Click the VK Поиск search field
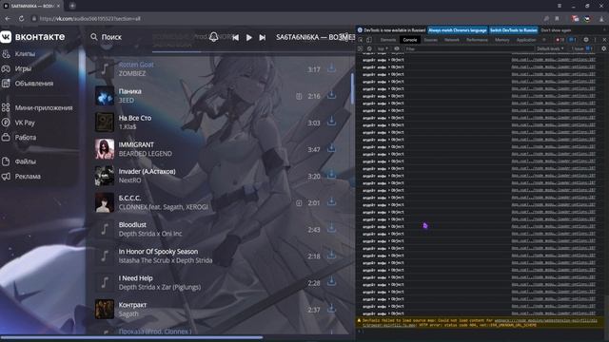The image size is (609, 342). click(x=112, y=37)
